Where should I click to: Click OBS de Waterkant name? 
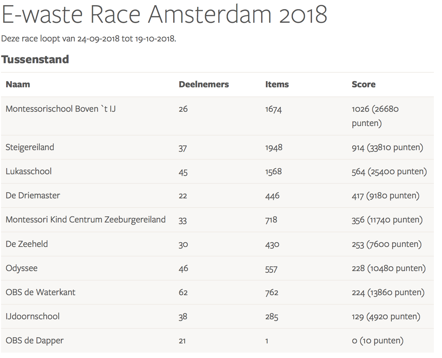pyautogui.click(x=40, y=292)
